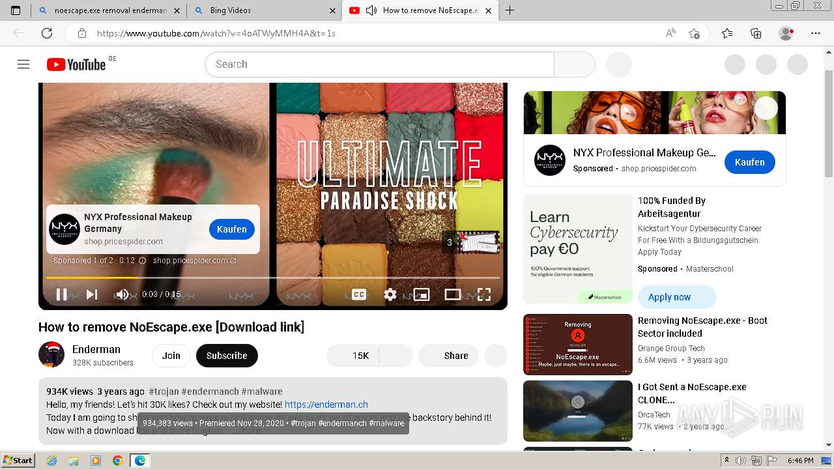Add this page to favorites
Viewport: 834px width, 469px height.
[695, 33]
